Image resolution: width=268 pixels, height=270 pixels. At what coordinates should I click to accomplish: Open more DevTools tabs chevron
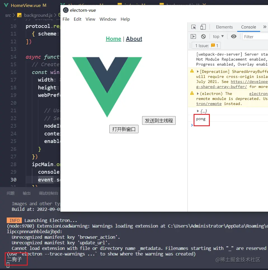265,27
